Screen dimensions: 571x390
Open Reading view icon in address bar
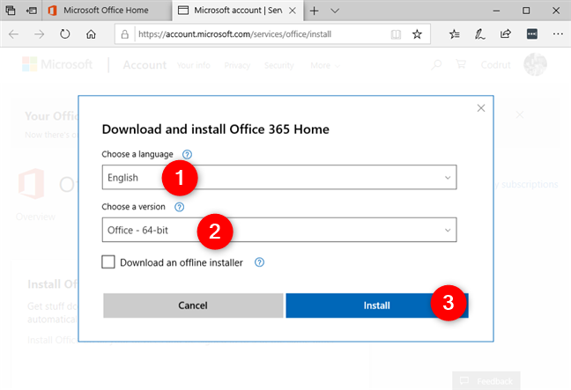coord(396,34)
